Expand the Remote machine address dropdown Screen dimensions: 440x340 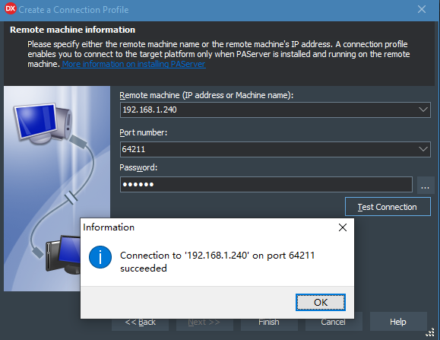[x=423, y=110]
